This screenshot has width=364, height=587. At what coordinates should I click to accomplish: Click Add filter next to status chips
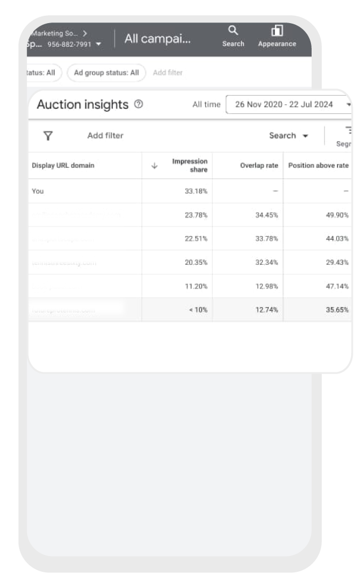(168, 73)
